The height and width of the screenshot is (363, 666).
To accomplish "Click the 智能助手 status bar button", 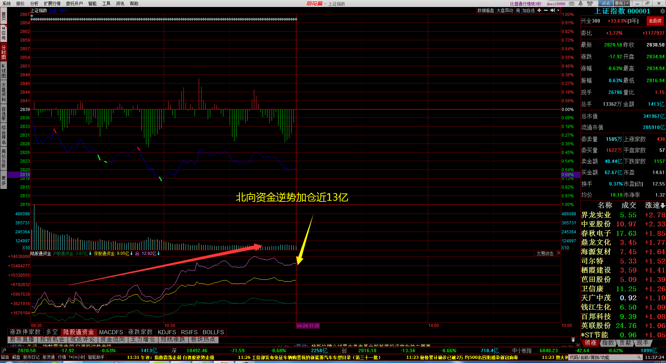I will [x=96, y=357].
